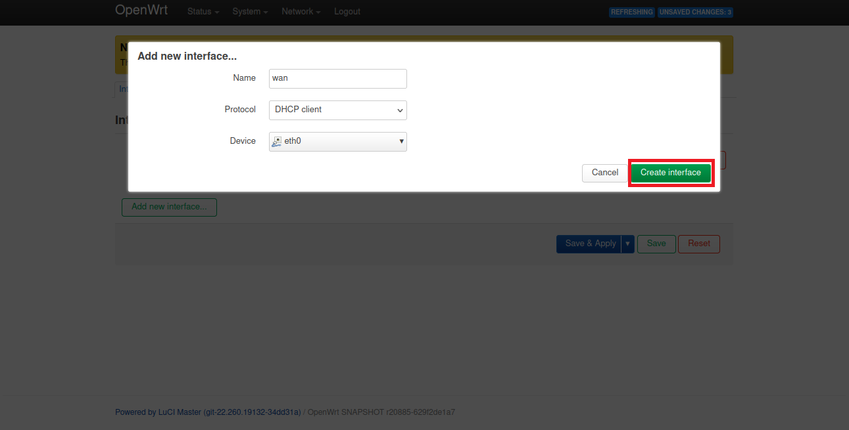Open the Protocol dropdown set to DHCP client
Screen dimensions: 849x430
pyautogui.click(x=338, y=110)
